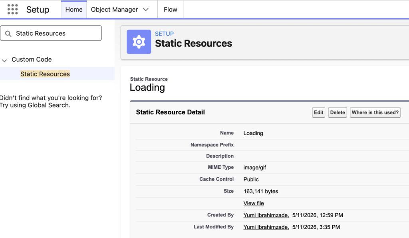Click the Quick Find search magnifier icon
The image size is (409, 238).
(x=8, y=34)
